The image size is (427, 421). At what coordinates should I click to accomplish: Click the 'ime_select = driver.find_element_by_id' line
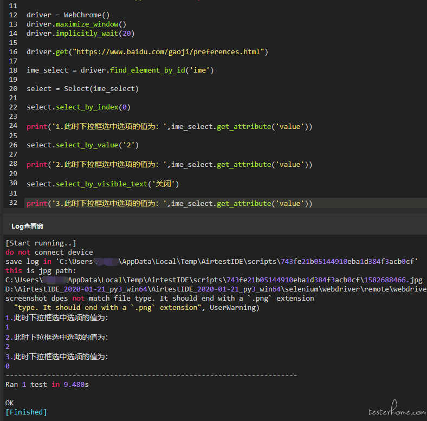point(120,70)
